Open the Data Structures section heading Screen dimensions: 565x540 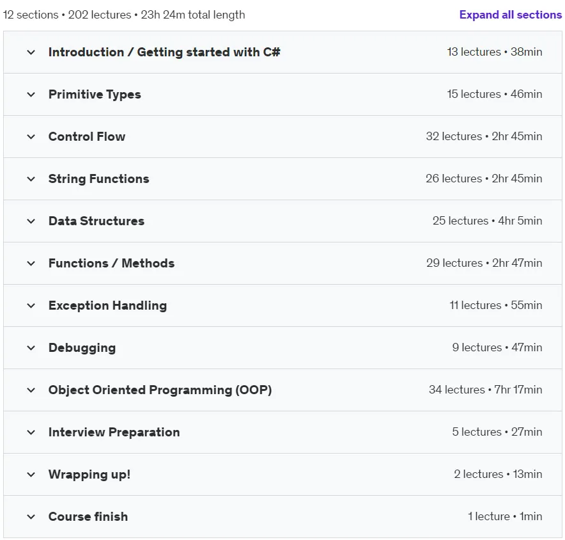pyautogui.click(x=97, y=221)
